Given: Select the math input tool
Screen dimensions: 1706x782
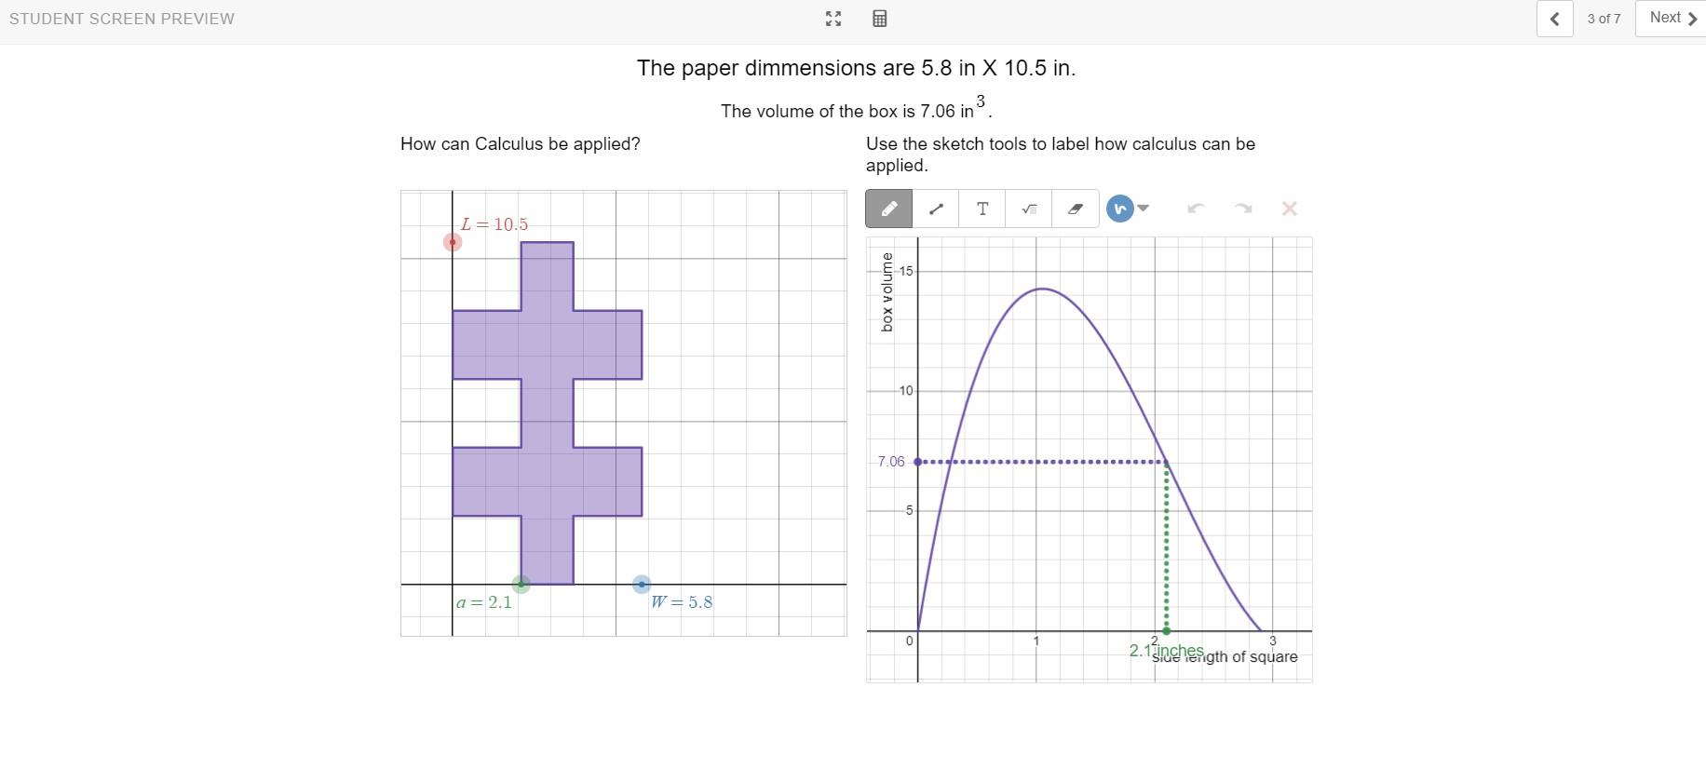Looking at the screenshot, I should pos(1029,209).
